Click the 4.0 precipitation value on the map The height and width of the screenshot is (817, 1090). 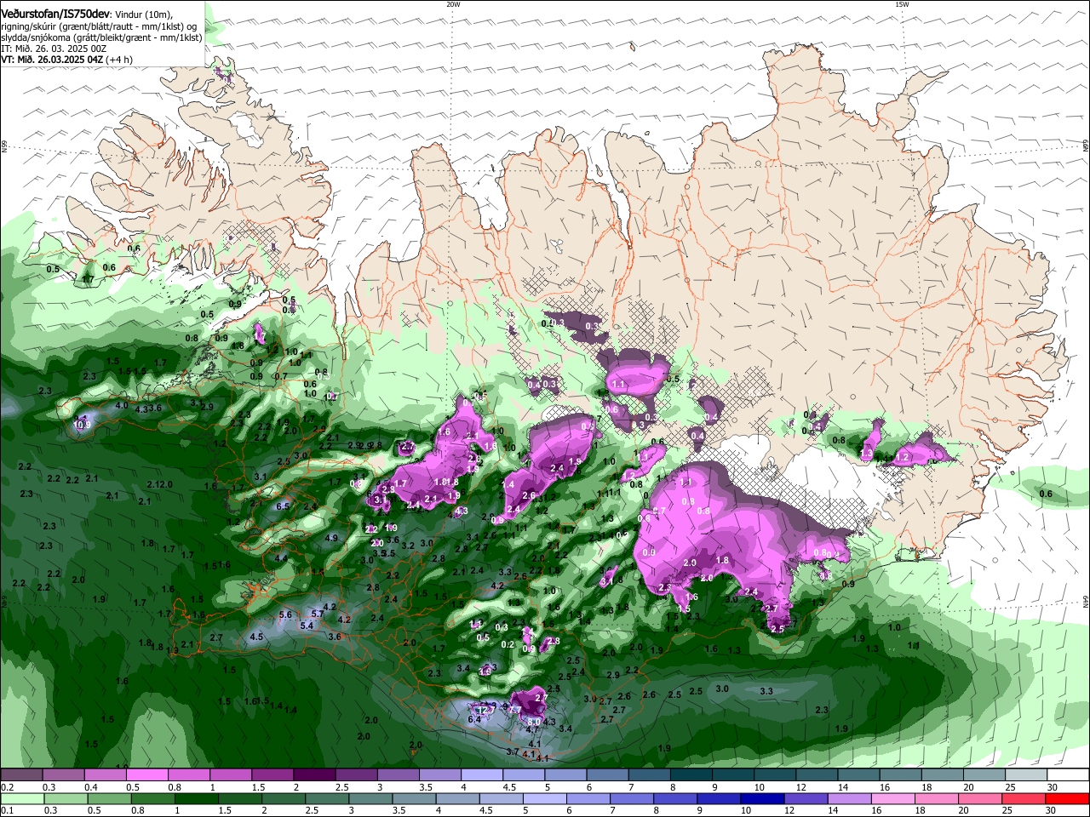pos(122,405)
